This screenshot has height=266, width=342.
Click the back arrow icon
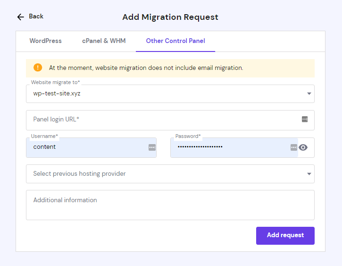pos(20,17)
